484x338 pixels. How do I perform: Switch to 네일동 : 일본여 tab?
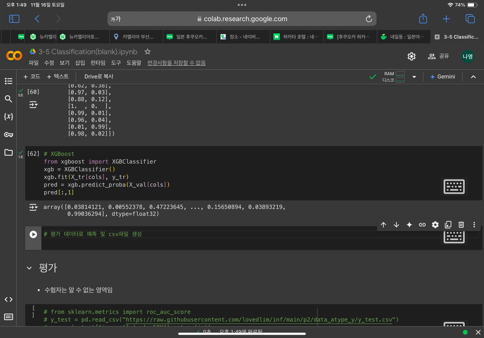[x=403, y=37]
